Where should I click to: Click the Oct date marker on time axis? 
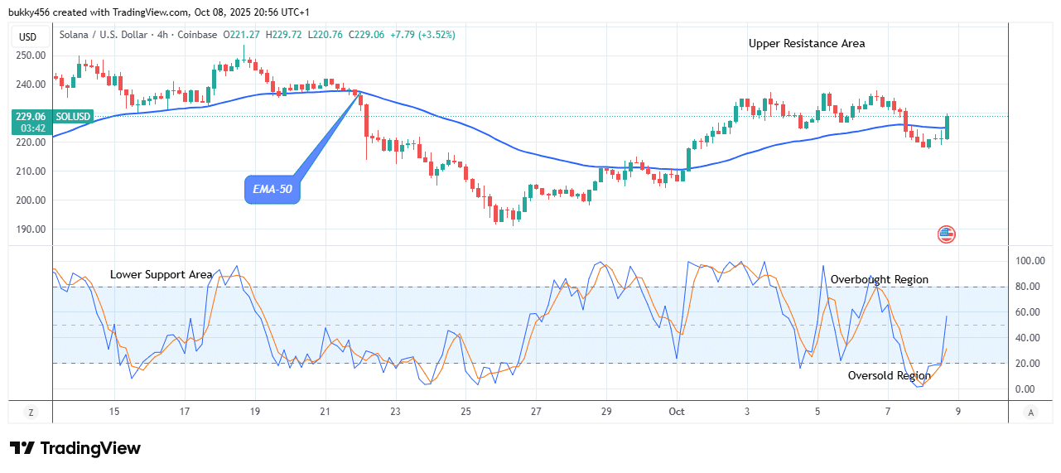[x=677, y=411]
